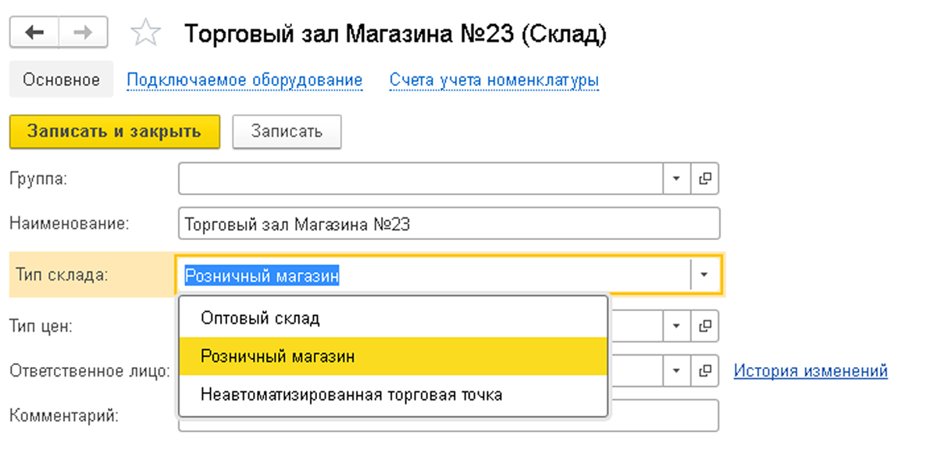Image resolution: width=937 pixels, height=453 pixels.
Task: Switch to the Основное tab
Action: tap(61, 80)
